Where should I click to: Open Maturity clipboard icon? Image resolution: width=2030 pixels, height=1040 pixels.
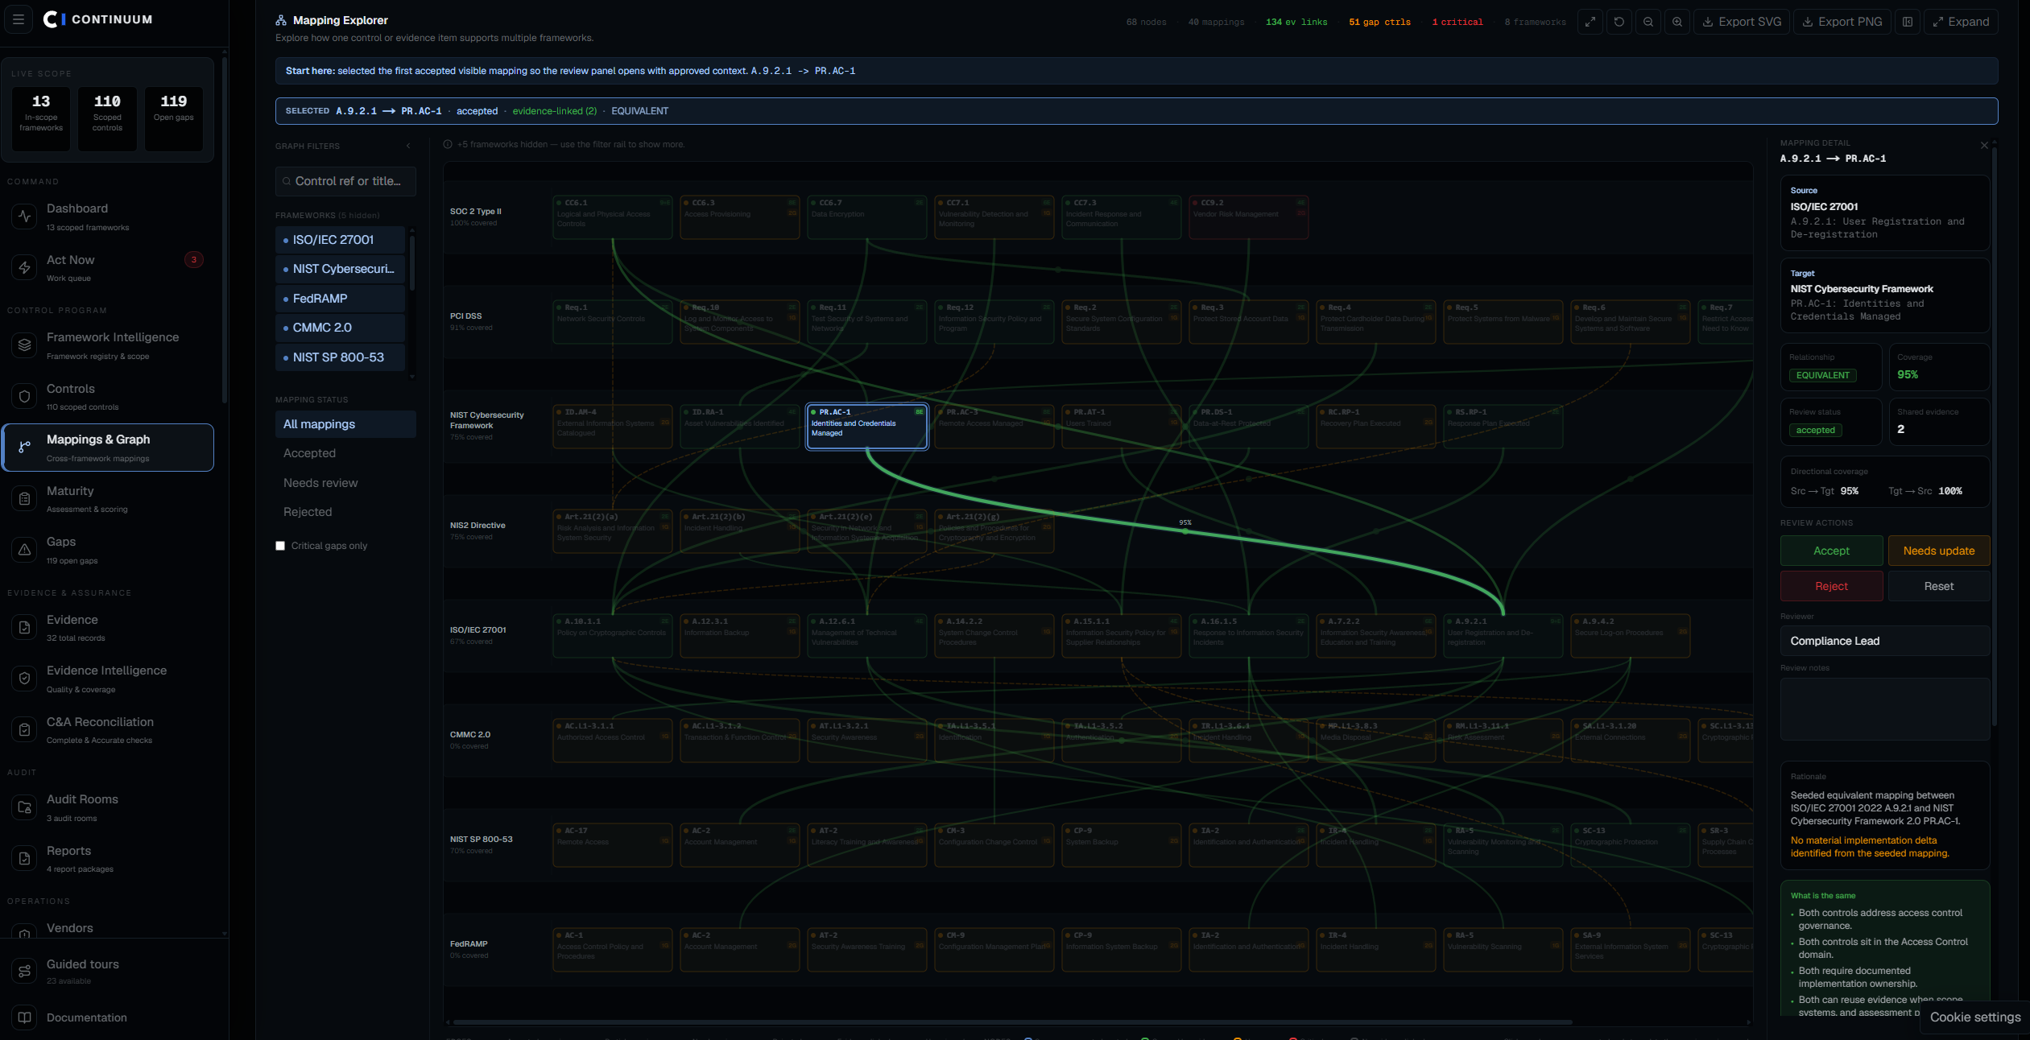pyautogui.click(x=25, y=499)
